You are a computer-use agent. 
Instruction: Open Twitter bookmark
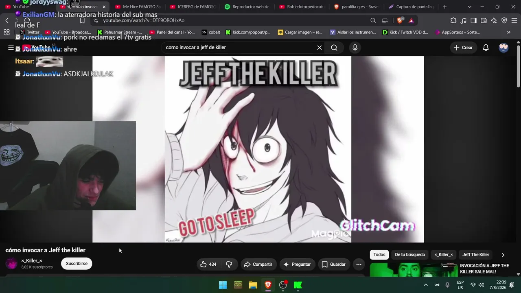click(x=30, y=32)
